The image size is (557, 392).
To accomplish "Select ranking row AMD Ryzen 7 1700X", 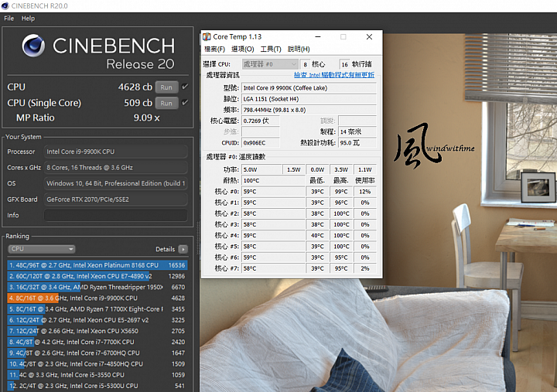I will coord(97,309).
